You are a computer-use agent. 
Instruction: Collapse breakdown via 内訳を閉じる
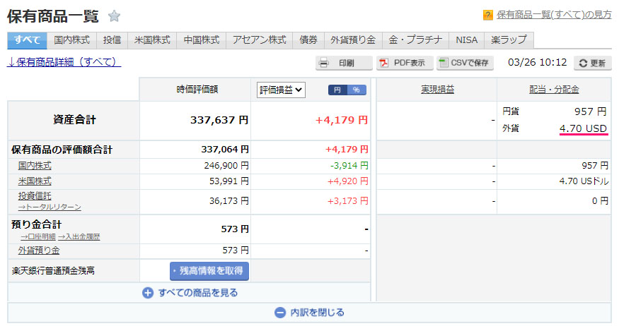point(280,312)
